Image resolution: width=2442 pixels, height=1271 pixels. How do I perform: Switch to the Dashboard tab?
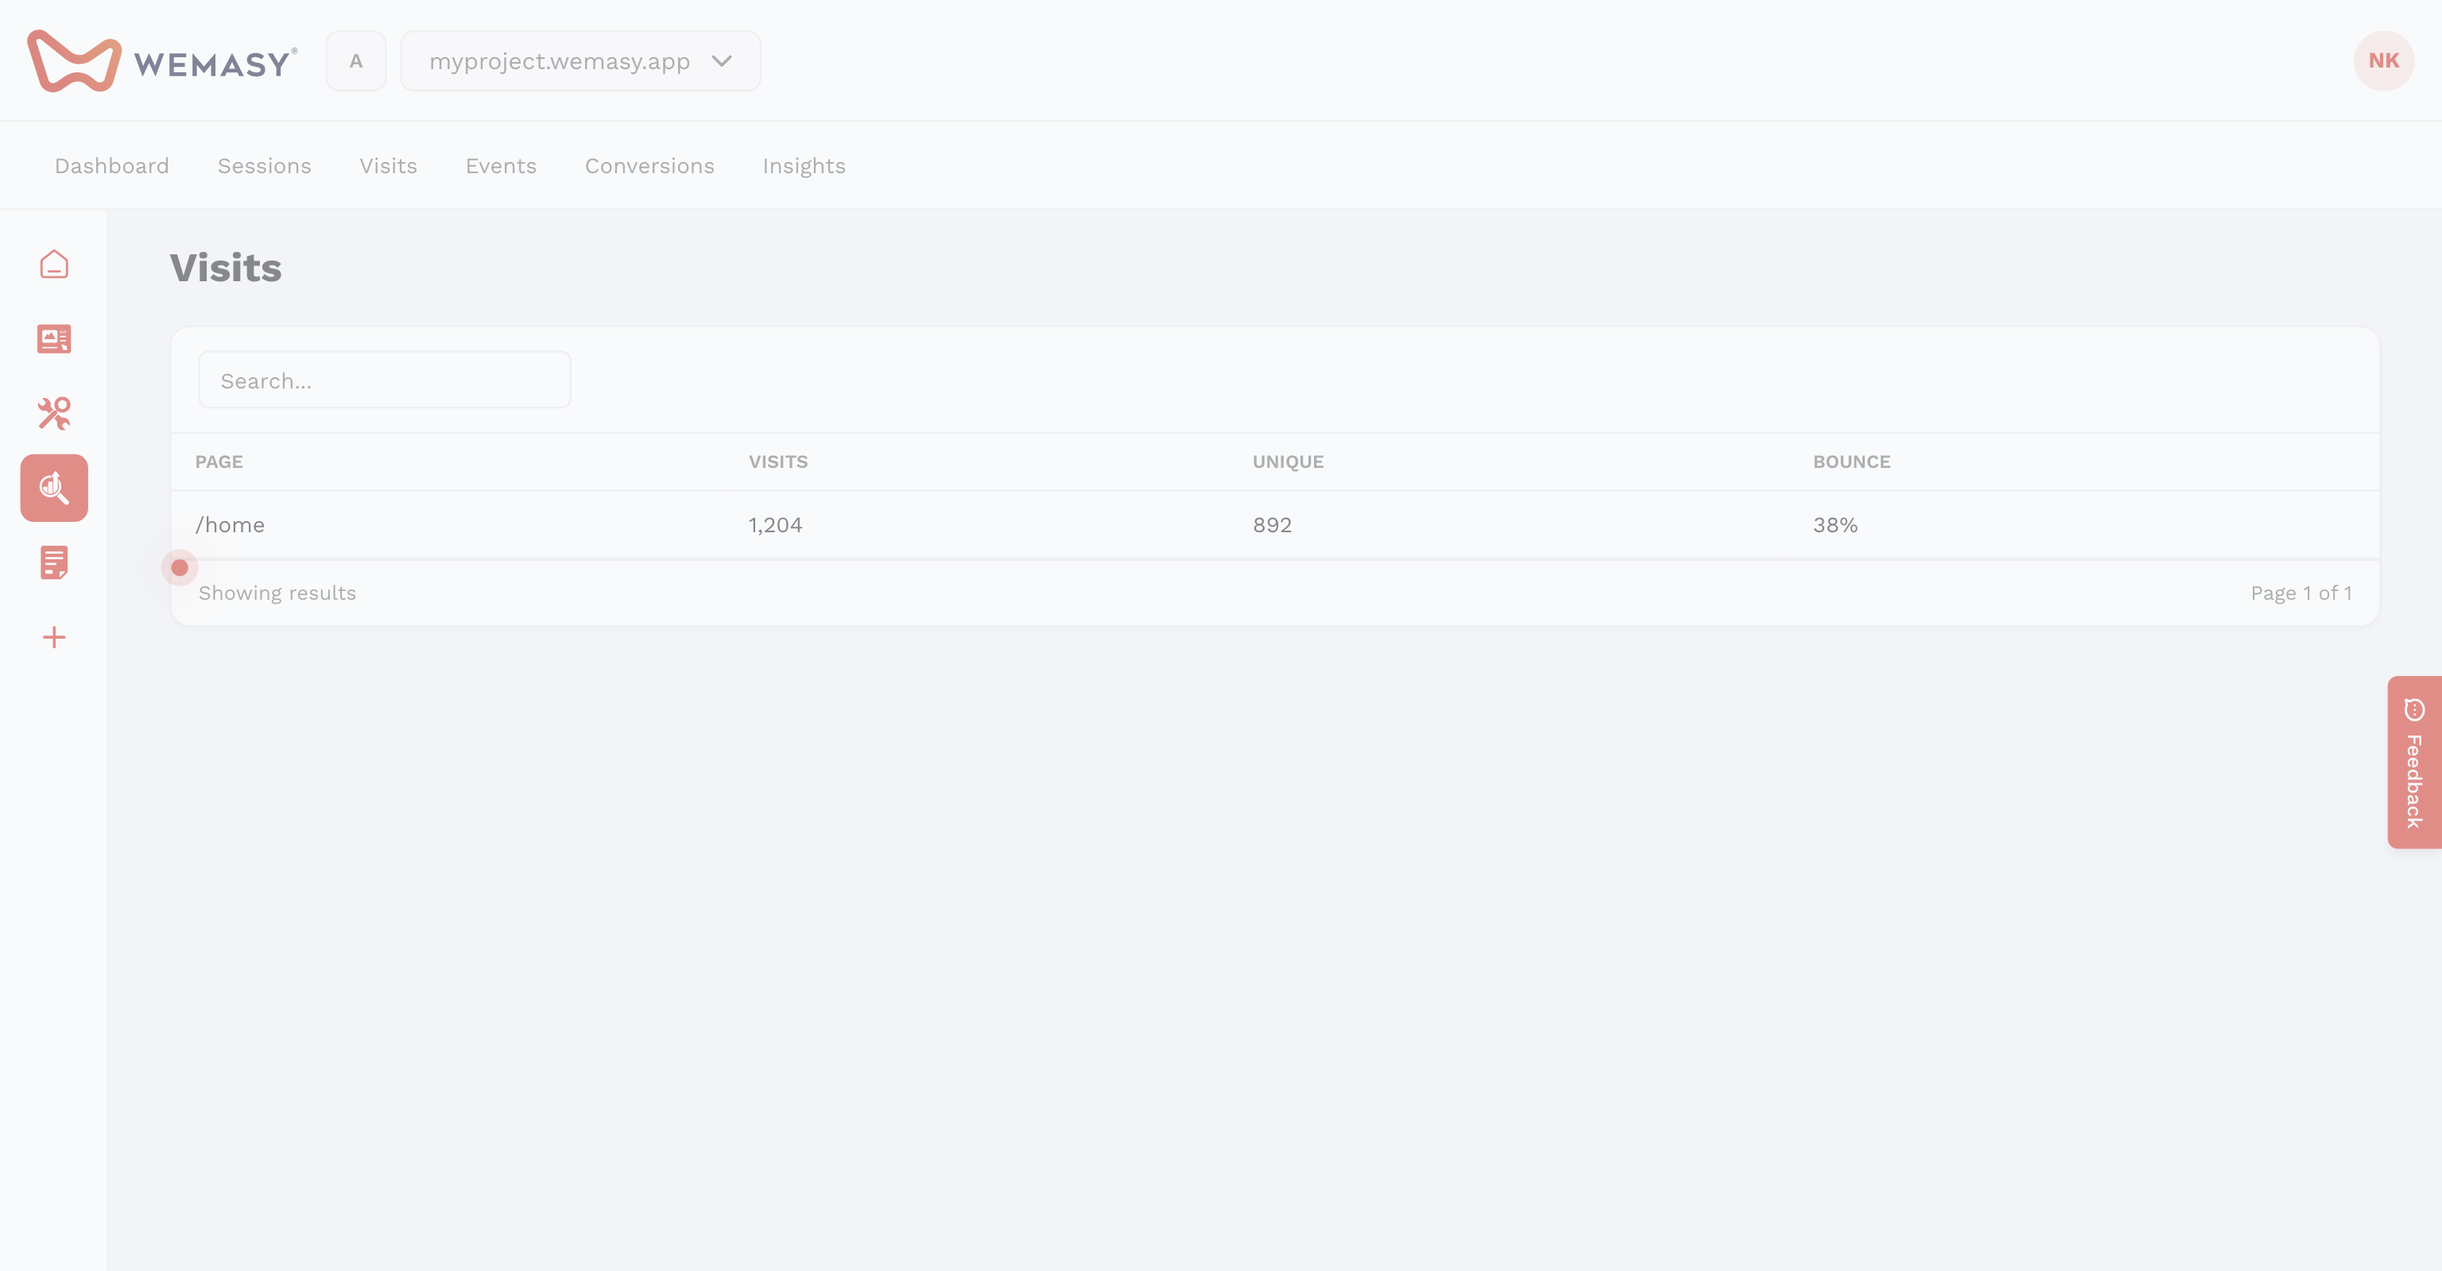(112, 166)
